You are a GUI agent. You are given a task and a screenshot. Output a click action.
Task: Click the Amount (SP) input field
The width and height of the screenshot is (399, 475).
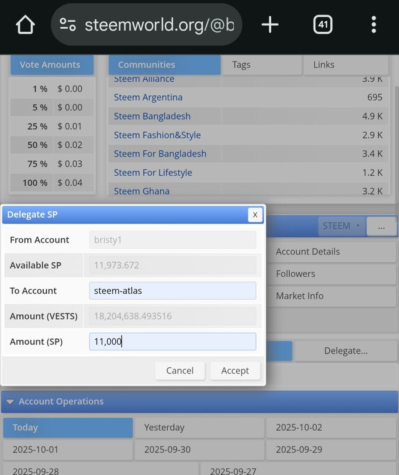tap(173, 342)
